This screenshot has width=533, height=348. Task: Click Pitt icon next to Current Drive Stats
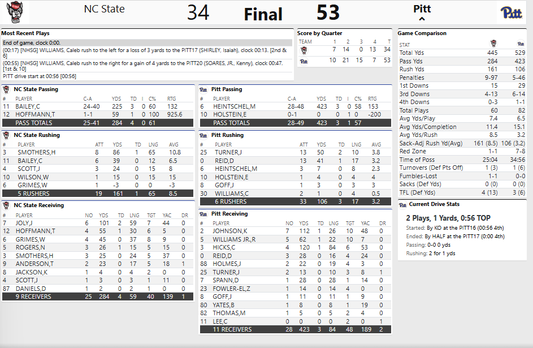(x=403, y=204)
